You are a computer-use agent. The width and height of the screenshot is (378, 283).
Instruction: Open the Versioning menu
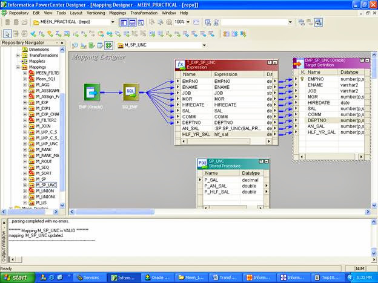pos(96,13)
